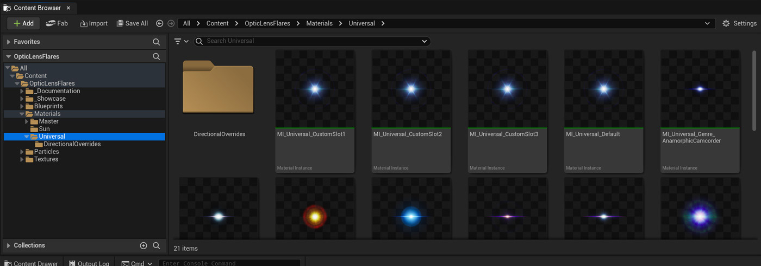Open the arrow after 'Universal' breadcrumb
This screenshot has height=266, width=761.
(383, 23)
